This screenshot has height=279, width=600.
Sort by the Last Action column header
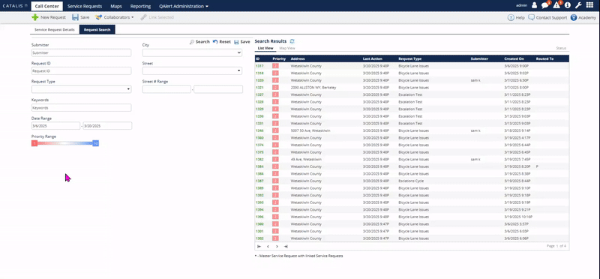coord(372,59)
